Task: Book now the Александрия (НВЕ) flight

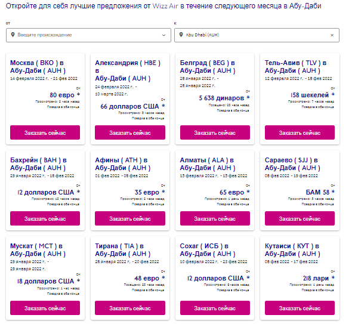Action: click(130, 132)
